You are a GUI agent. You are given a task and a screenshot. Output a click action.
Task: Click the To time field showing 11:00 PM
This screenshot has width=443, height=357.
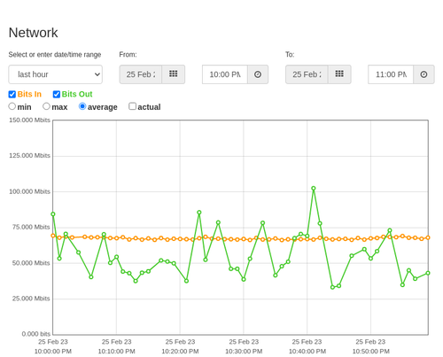click(x=391, y=74)
